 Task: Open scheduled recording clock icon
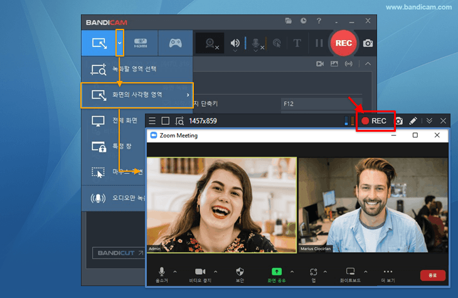click(304, 21)
